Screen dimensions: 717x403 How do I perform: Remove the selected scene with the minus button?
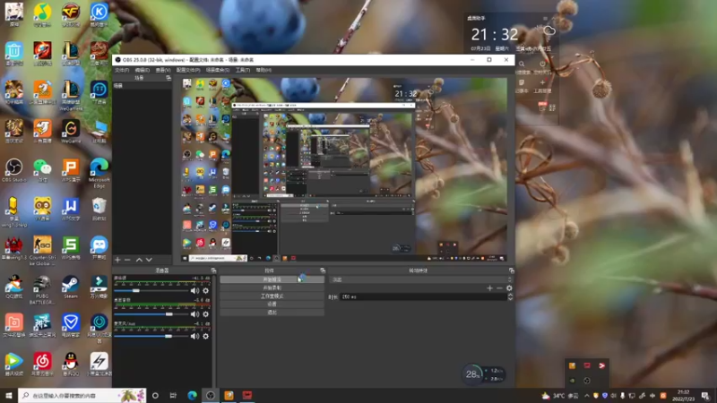click(x=127, y=260)
